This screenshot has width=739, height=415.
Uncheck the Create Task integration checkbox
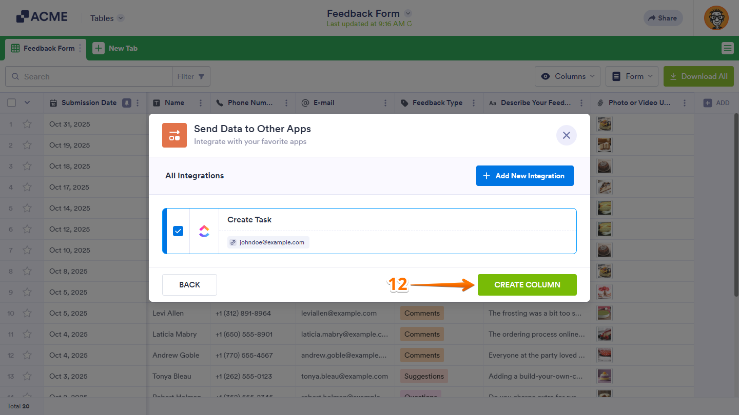coord(178,231)
